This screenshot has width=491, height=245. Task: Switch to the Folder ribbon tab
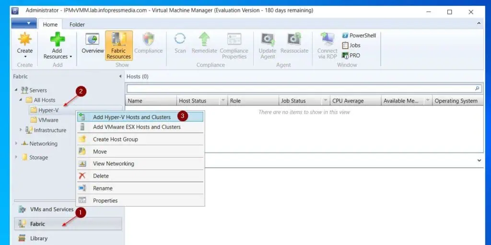(x=77, y=24)
